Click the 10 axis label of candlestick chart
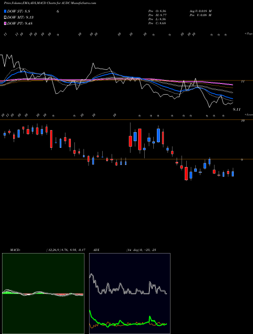The height and width of the screenshot is (334, 253). (242, 121)
